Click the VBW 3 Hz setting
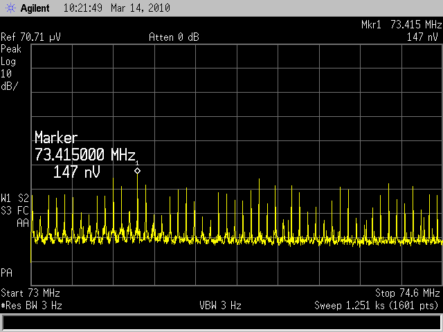 tap(221, 305)
